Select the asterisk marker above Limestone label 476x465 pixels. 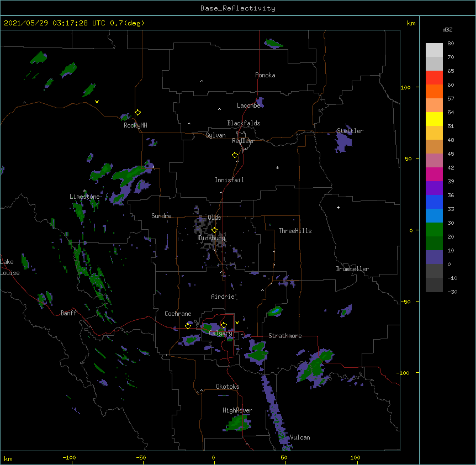(84, 191)
